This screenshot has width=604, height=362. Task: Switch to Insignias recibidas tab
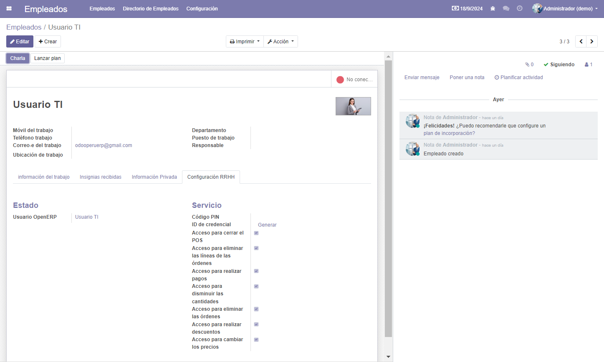pyautogui.click(x=101, y=177)
